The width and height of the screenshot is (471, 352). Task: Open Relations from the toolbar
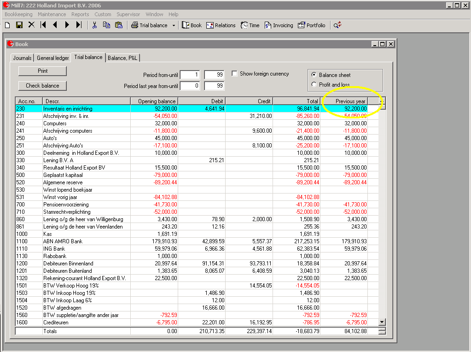point(221,25)
